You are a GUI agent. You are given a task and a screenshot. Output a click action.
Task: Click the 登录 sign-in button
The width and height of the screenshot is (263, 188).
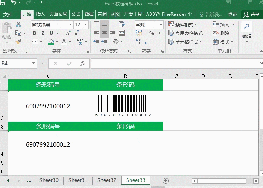point(233,14)
